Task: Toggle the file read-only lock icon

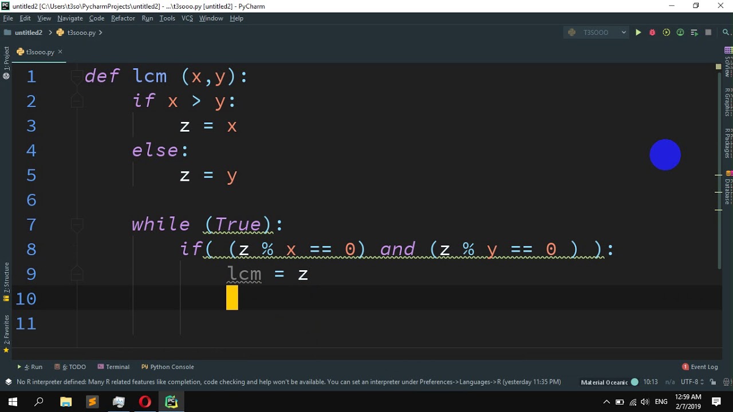Action: tap(713, 382)
